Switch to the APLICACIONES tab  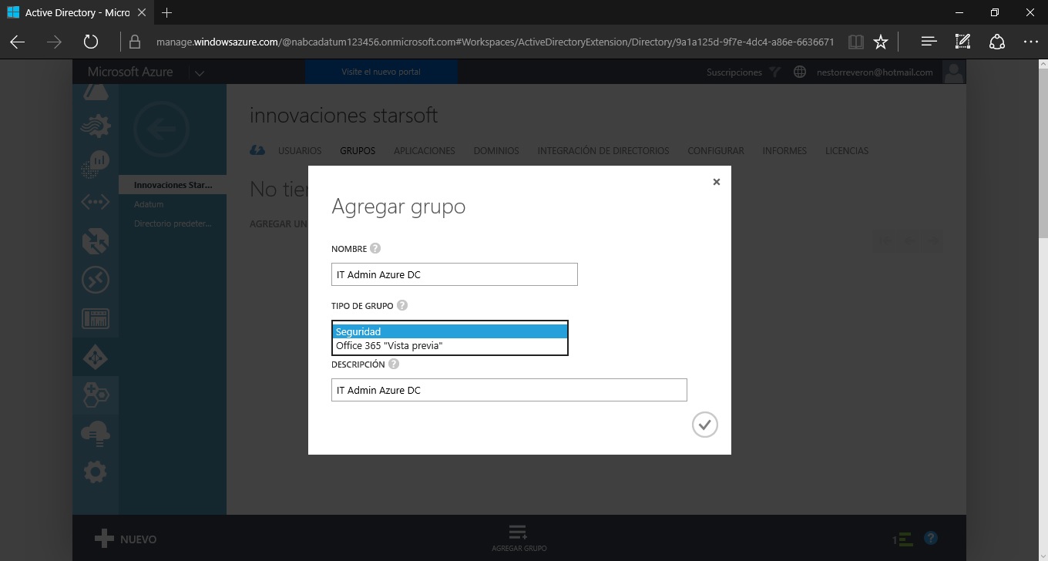click(x=424, y=151)
